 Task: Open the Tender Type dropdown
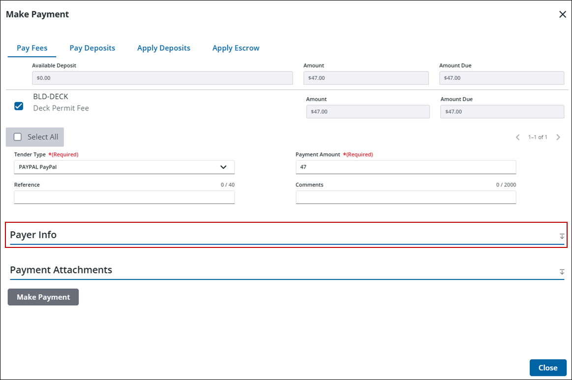[124, 167]
